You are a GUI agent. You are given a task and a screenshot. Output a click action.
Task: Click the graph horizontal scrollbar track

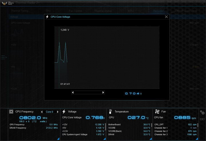(x=88, y=92)
